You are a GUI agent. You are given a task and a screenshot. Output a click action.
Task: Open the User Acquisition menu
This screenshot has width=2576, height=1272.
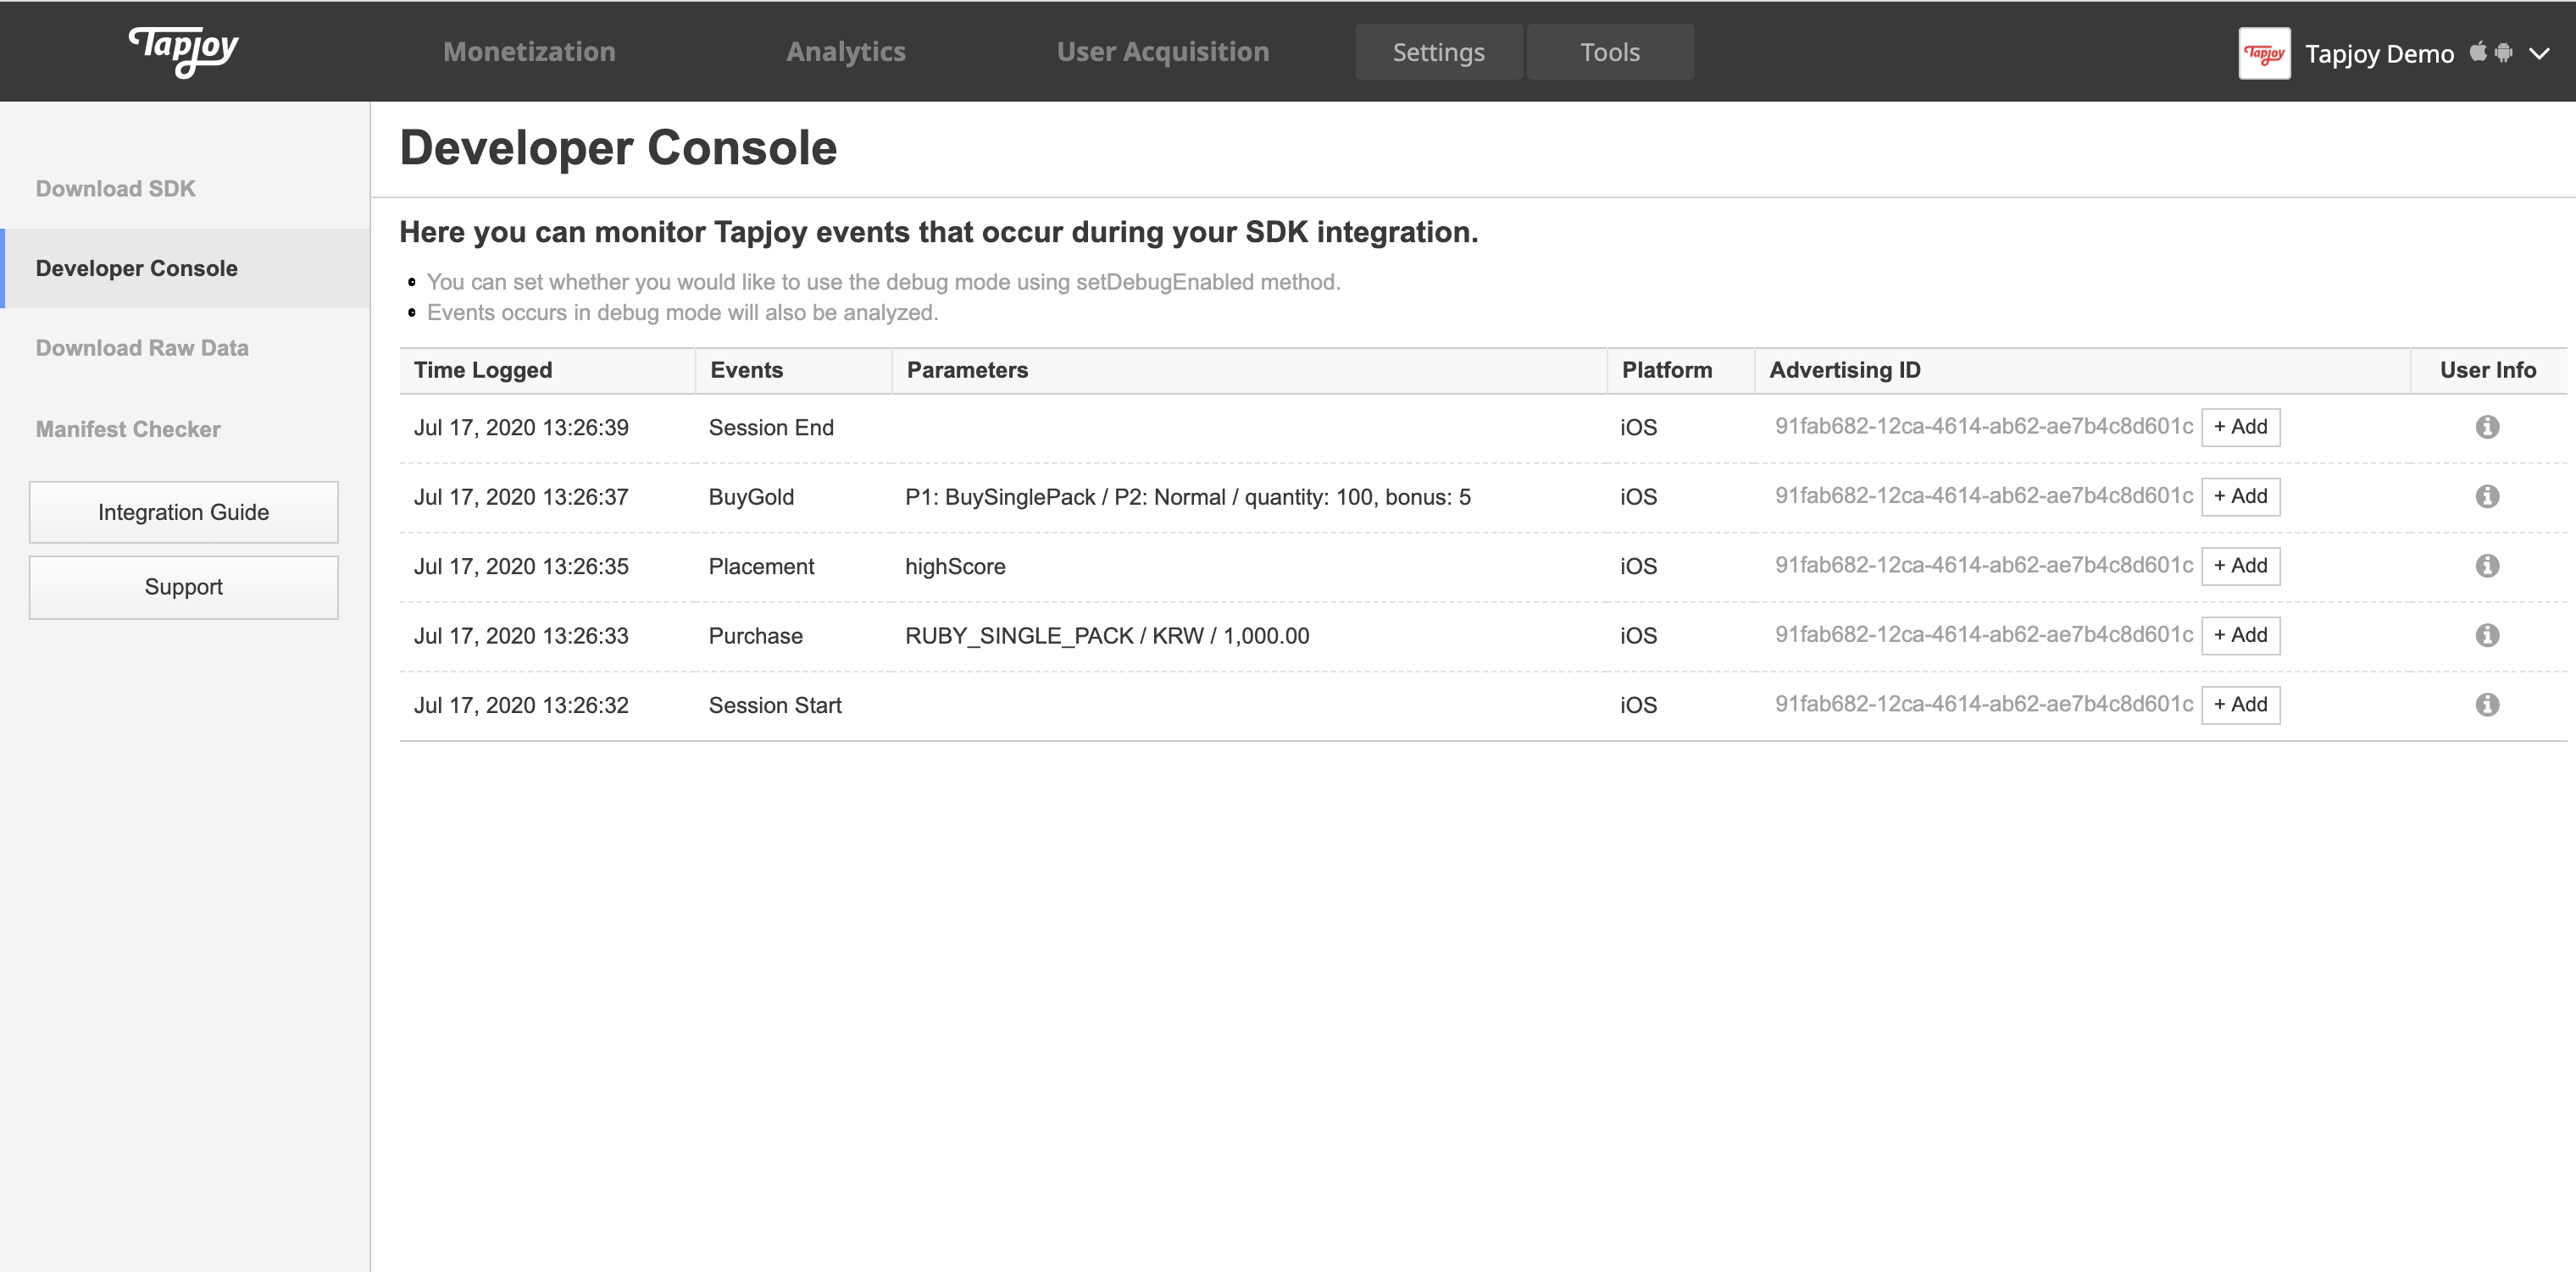(x=1163, y=52)
